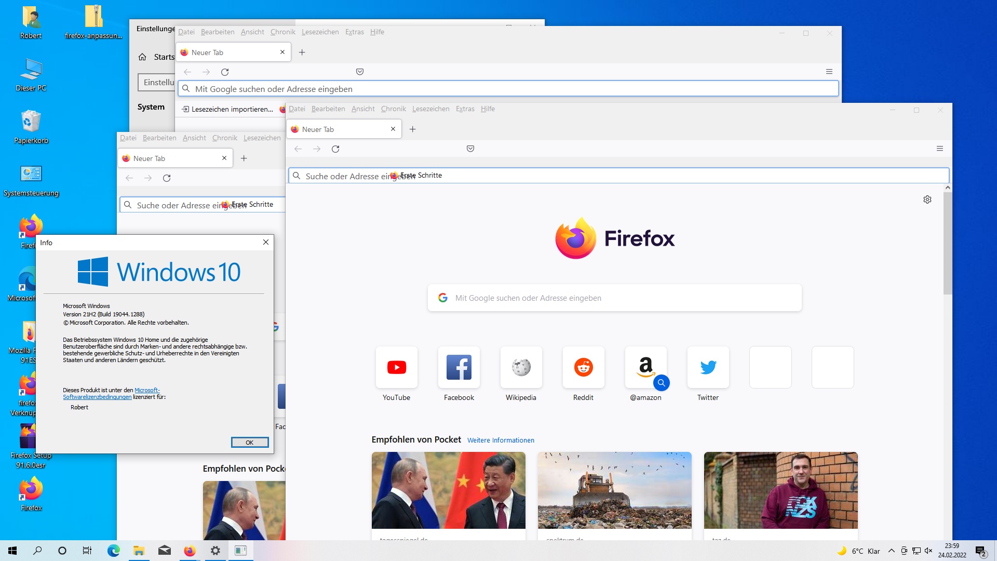Image resolution: width=997 pixels, height=561 pixels.
Task: Show hidden system tray icons chevron
Action: click(892, 551)
